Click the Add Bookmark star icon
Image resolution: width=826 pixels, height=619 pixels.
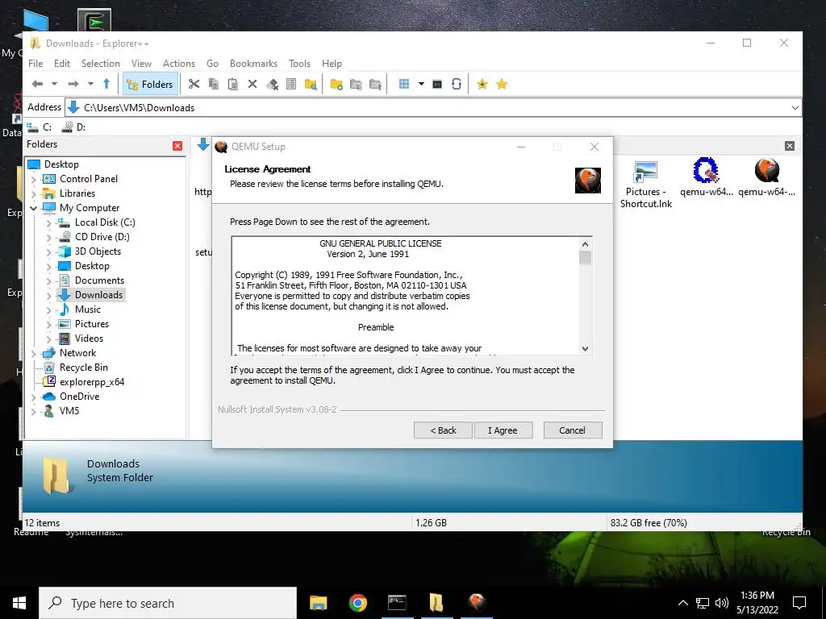(x=482, y=84)
